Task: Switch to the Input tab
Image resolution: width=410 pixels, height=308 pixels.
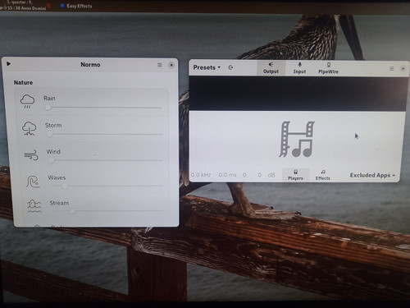Action: [299, 68]
